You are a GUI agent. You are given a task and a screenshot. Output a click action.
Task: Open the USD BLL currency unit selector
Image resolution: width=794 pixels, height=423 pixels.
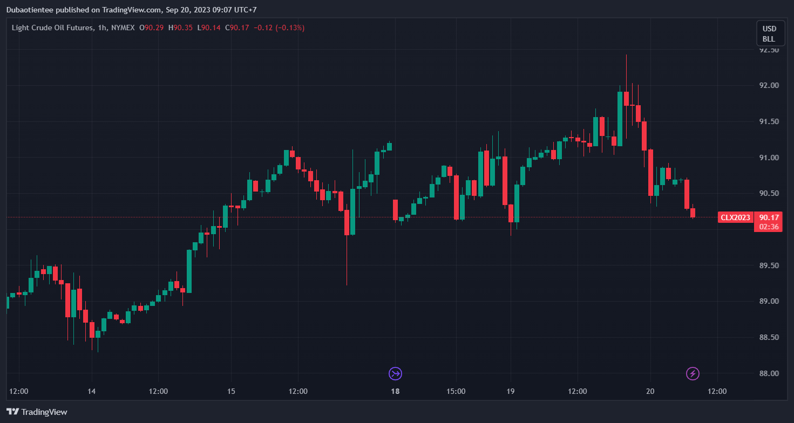(769, 33)
